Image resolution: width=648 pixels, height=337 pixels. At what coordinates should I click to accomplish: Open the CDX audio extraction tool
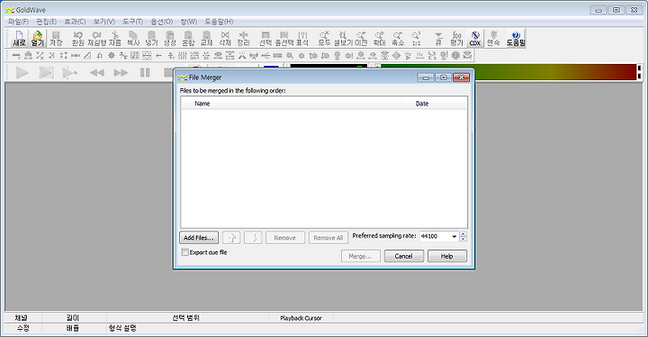click(475, 39)
